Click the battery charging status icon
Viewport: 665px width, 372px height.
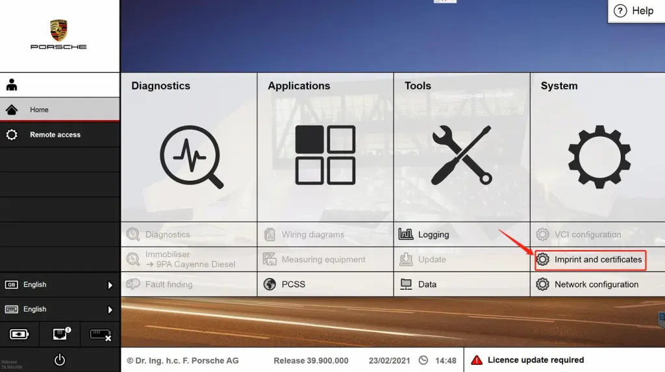pyautogui.click(x=19, y=334)
